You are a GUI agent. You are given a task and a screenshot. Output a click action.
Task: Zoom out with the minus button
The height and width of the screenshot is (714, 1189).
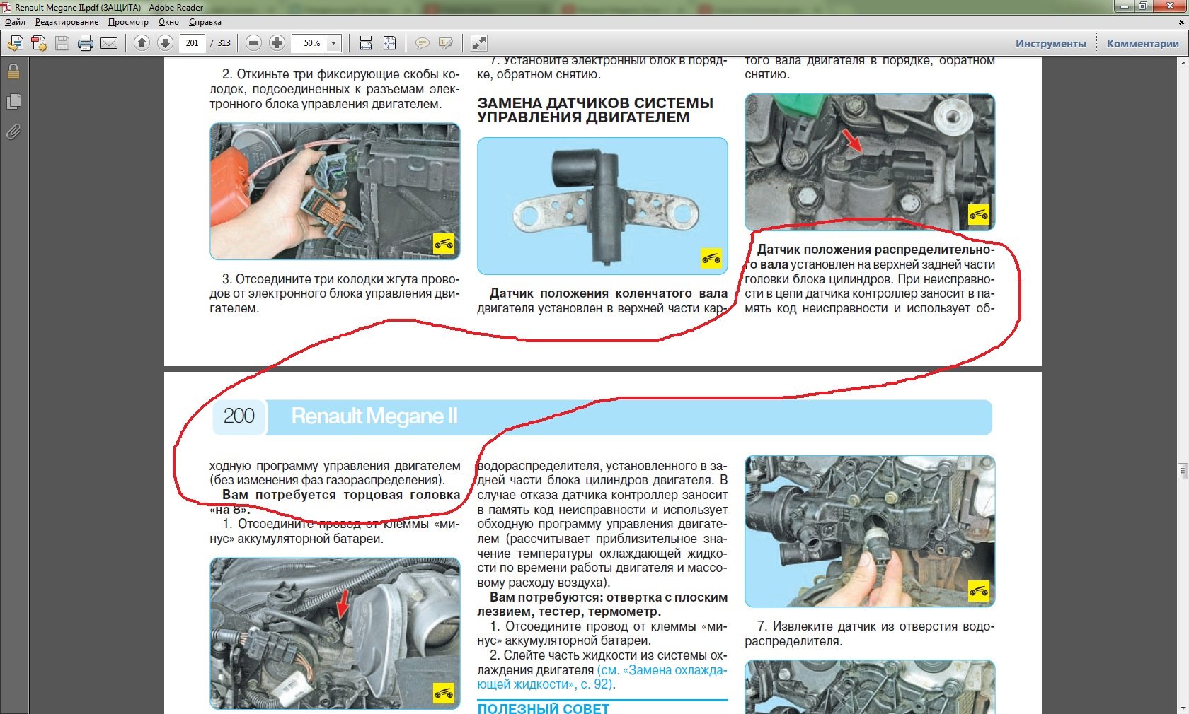pos(253,43)
